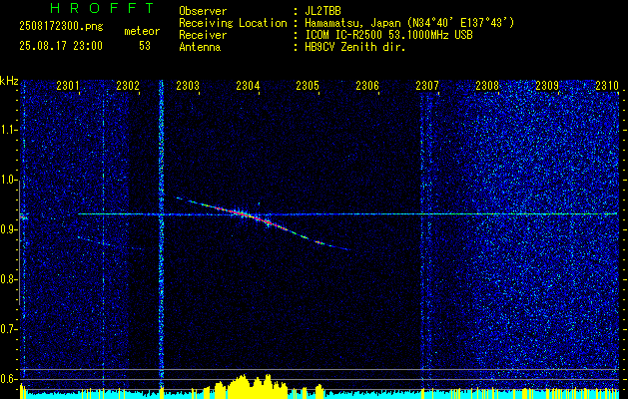Image resolution: width=628 pixels, height=399 pixels.
Task: Select the filename 2508172300.png
Action: pyautogui.click(x=61, y=27)
